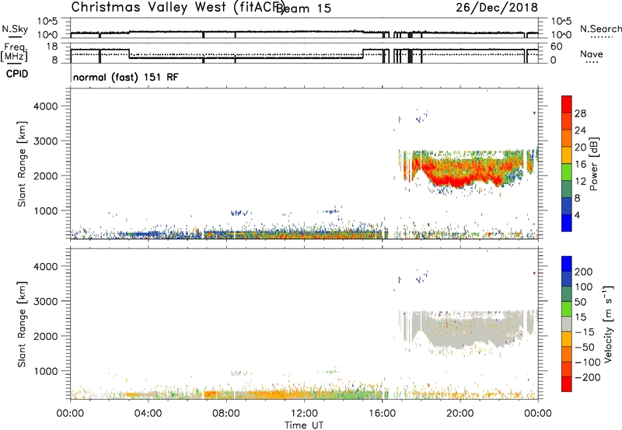Select the "04:00" time axis label
This screenshot has width=622, height=430.
(x=148, y=414)
